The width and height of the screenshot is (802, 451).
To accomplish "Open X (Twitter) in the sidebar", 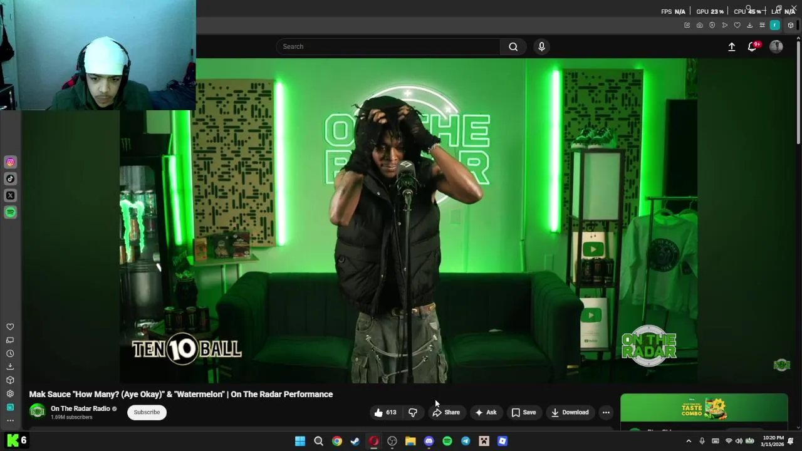I will pyautogui.click(x=11, y=195).
